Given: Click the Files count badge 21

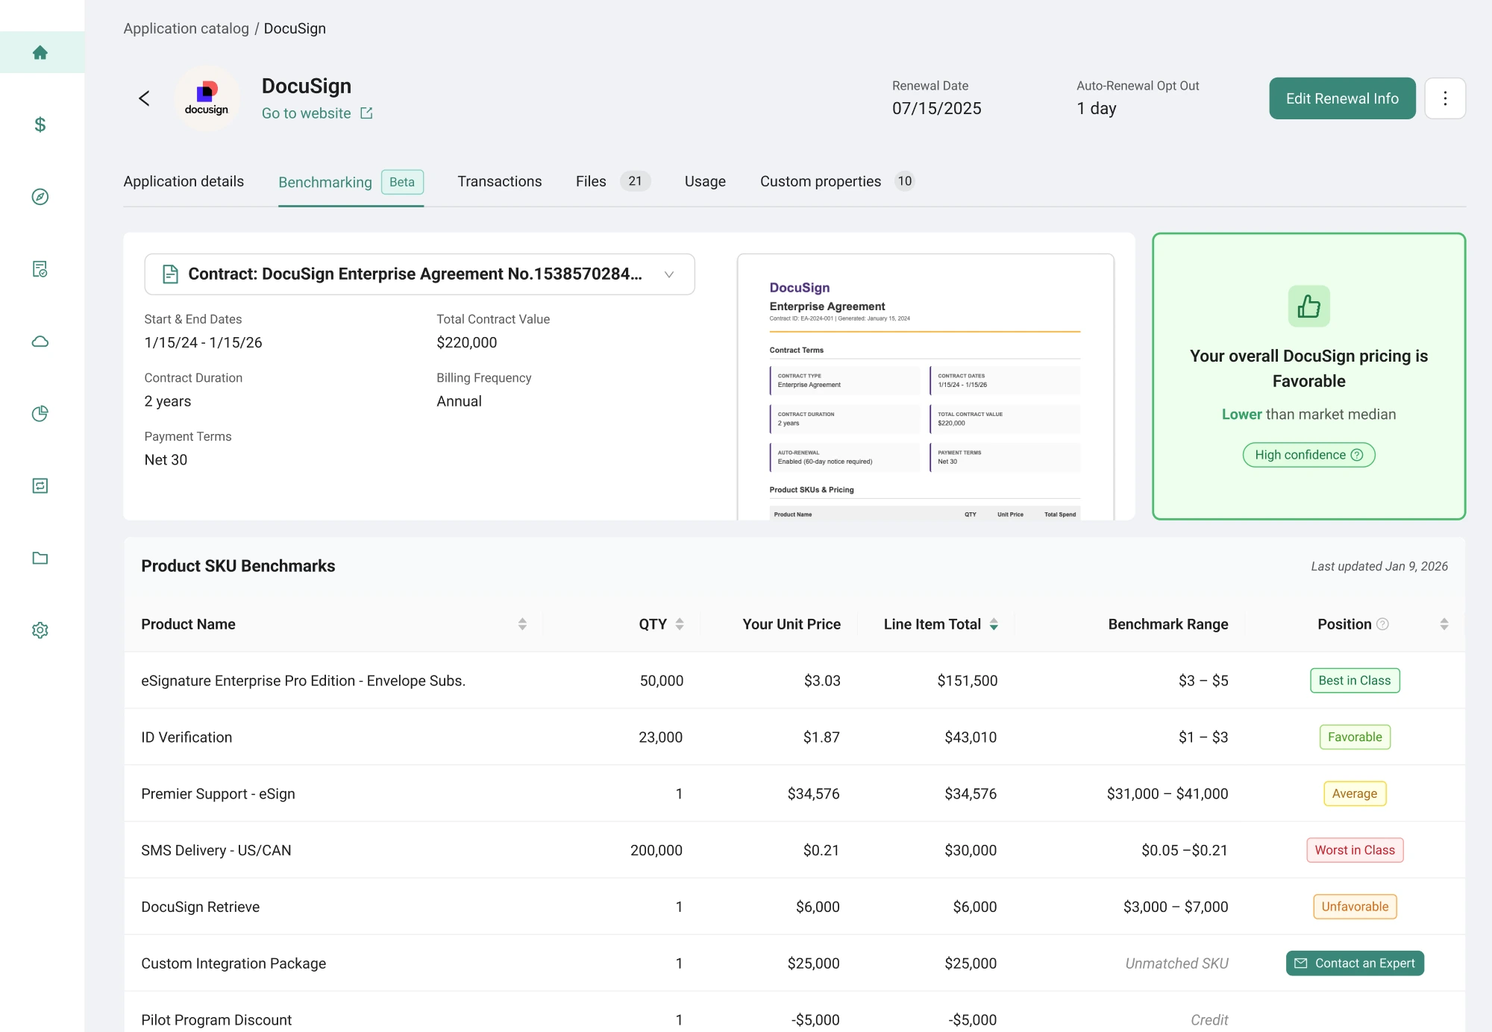Looking at the screenshot, I should coord(635,181).
